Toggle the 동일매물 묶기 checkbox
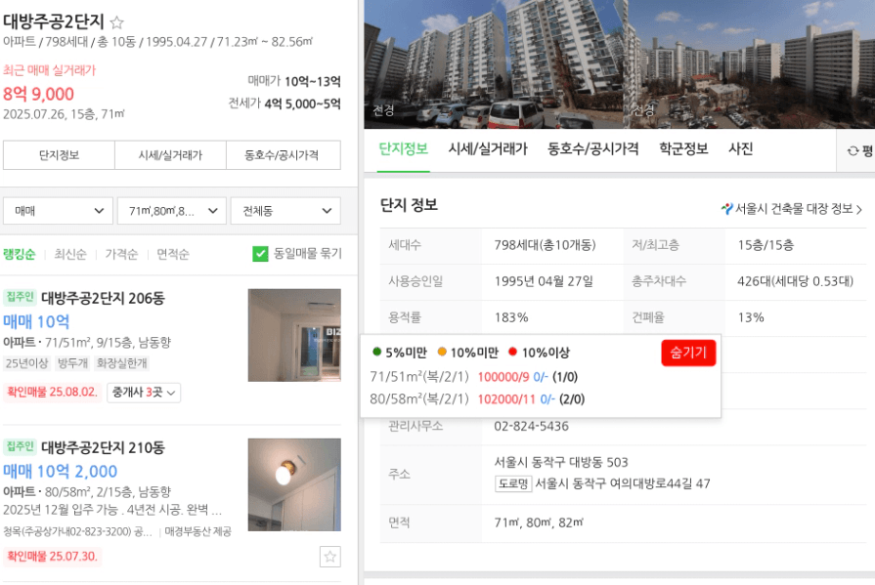Viewport: 875px width, 585px height. [x=261, y=254]
